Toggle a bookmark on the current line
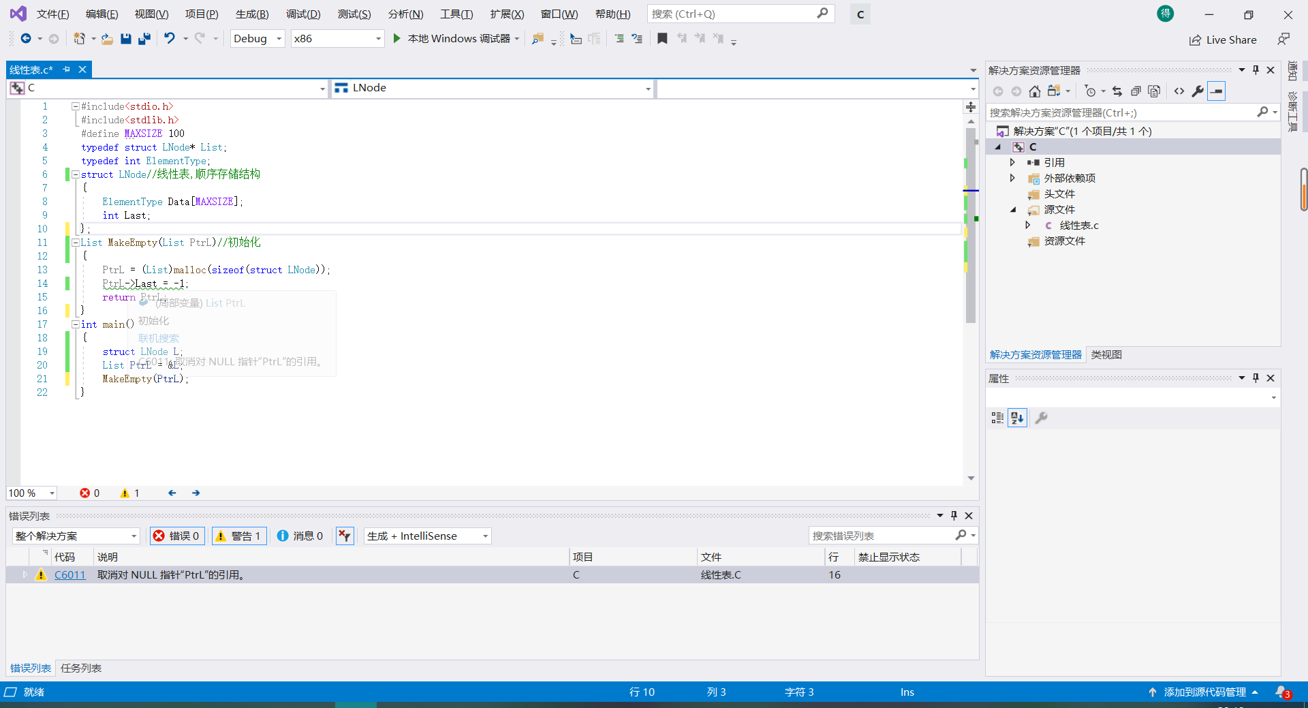1308x708 pixels. click(x=662, y=39)
